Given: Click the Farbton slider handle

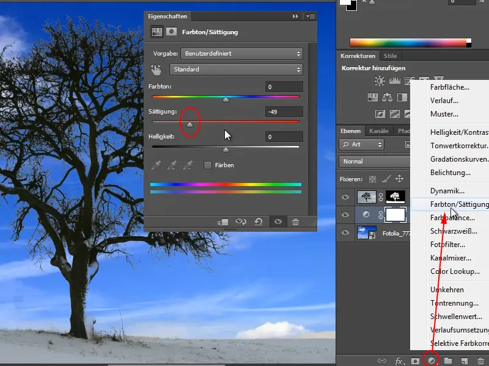Looking at the screenshot, I should pos(226,99).
